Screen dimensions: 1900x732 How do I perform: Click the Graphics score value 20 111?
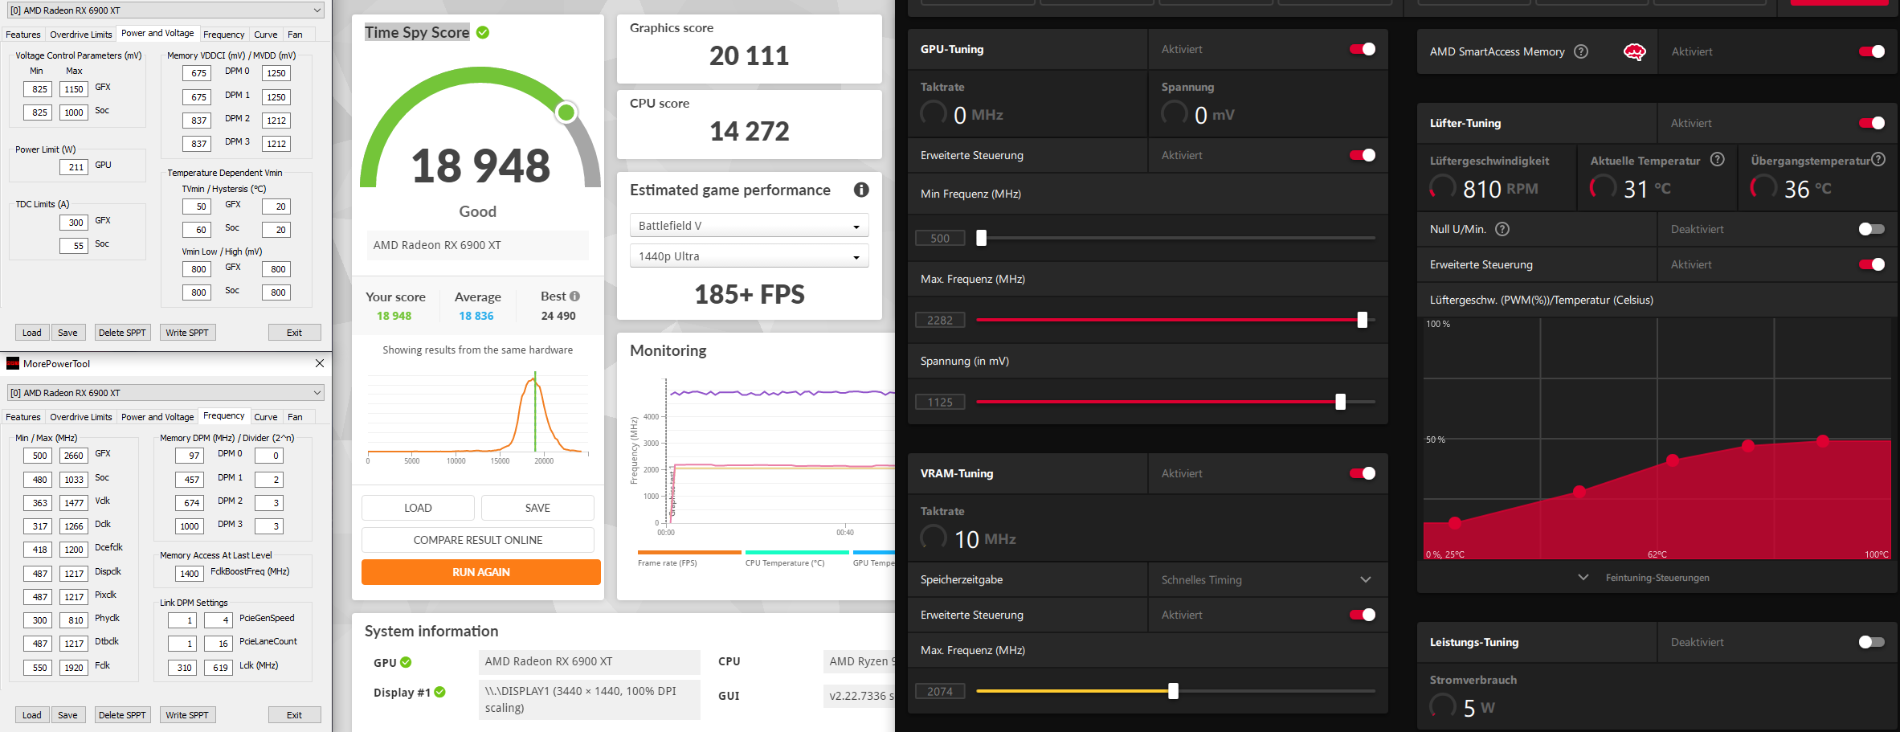click(749, 55)
